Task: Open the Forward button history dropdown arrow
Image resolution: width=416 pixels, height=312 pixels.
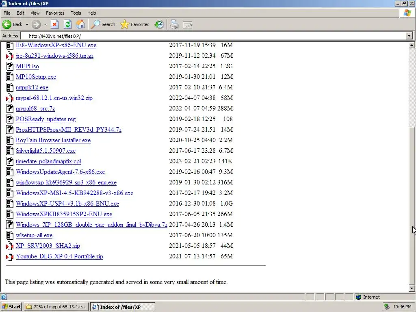Action: pos(45,24)
